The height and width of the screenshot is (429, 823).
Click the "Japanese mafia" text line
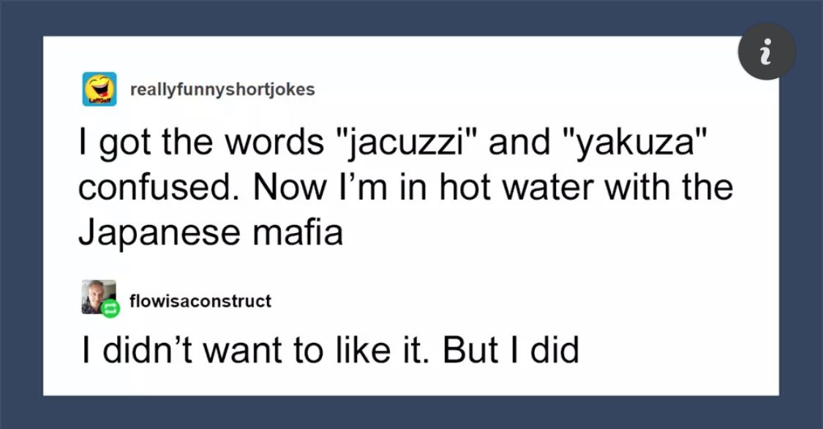pos(211,232)
